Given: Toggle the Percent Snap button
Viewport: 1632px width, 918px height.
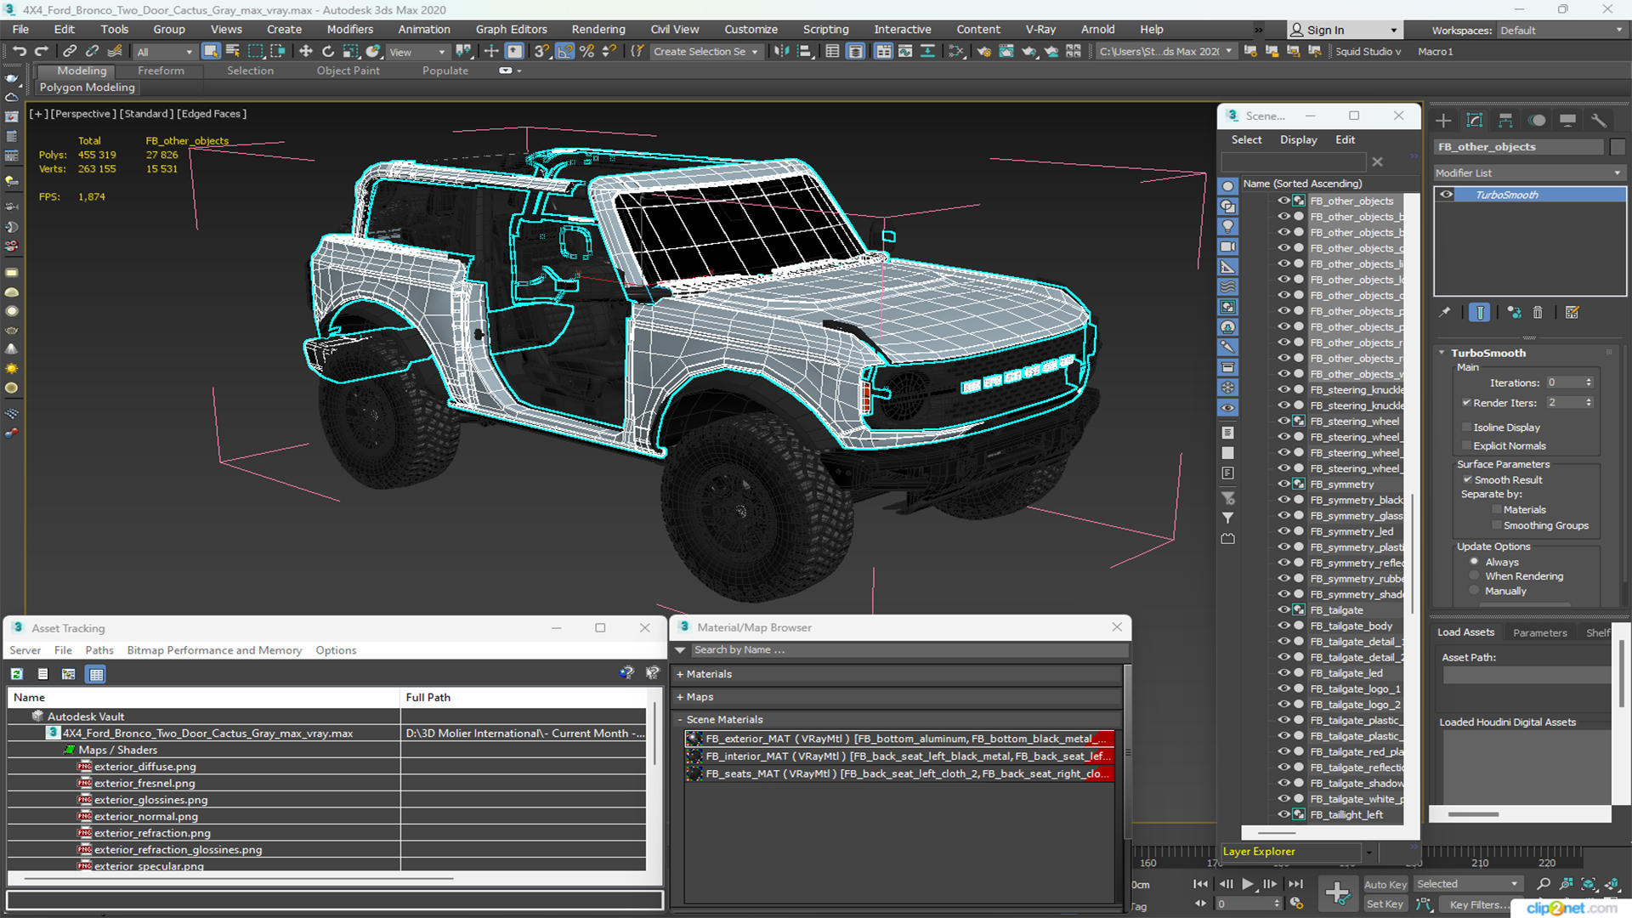Looking at the screenshot, I should [586, 52].
